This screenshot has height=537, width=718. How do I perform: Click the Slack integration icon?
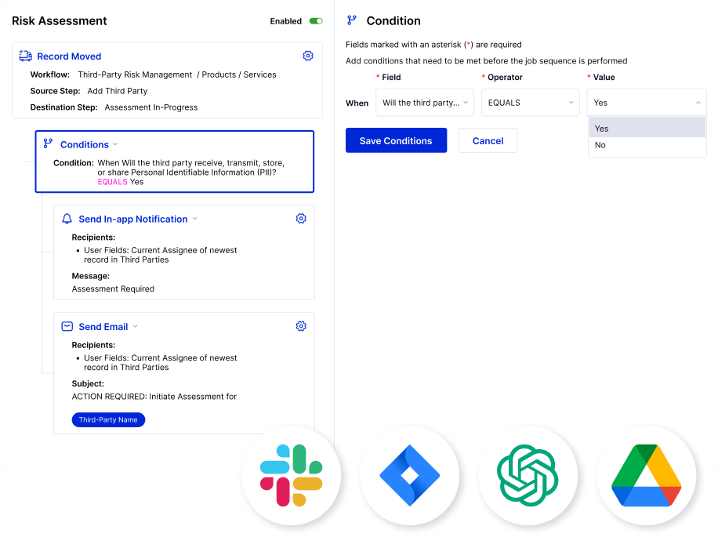[292, 475]
